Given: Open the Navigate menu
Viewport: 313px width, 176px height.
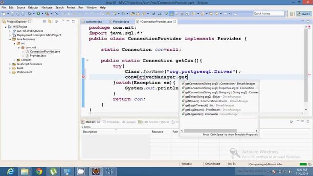Looking at the screenshot, I should point(47,8).
